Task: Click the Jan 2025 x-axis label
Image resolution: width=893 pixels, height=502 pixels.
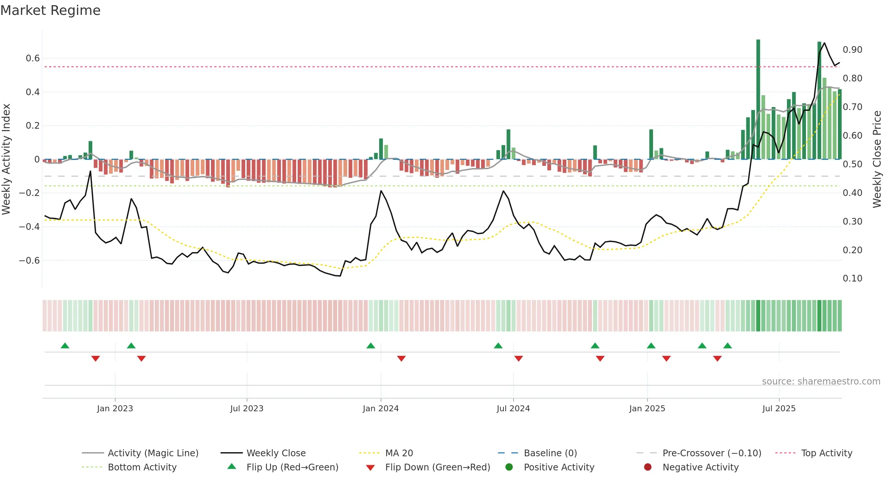Action: pos(647,408)
